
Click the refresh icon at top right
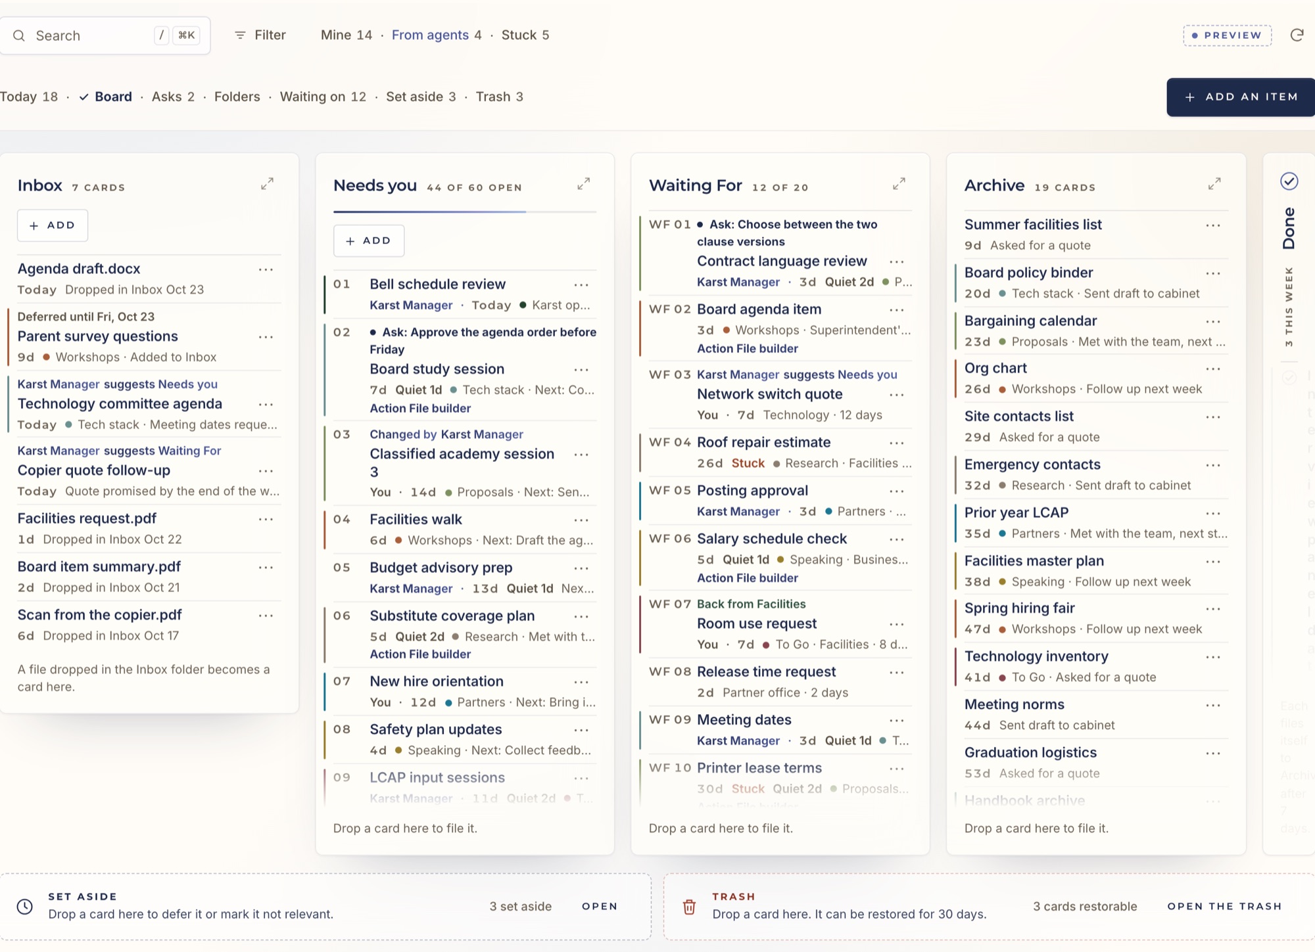click(1297, 35)
